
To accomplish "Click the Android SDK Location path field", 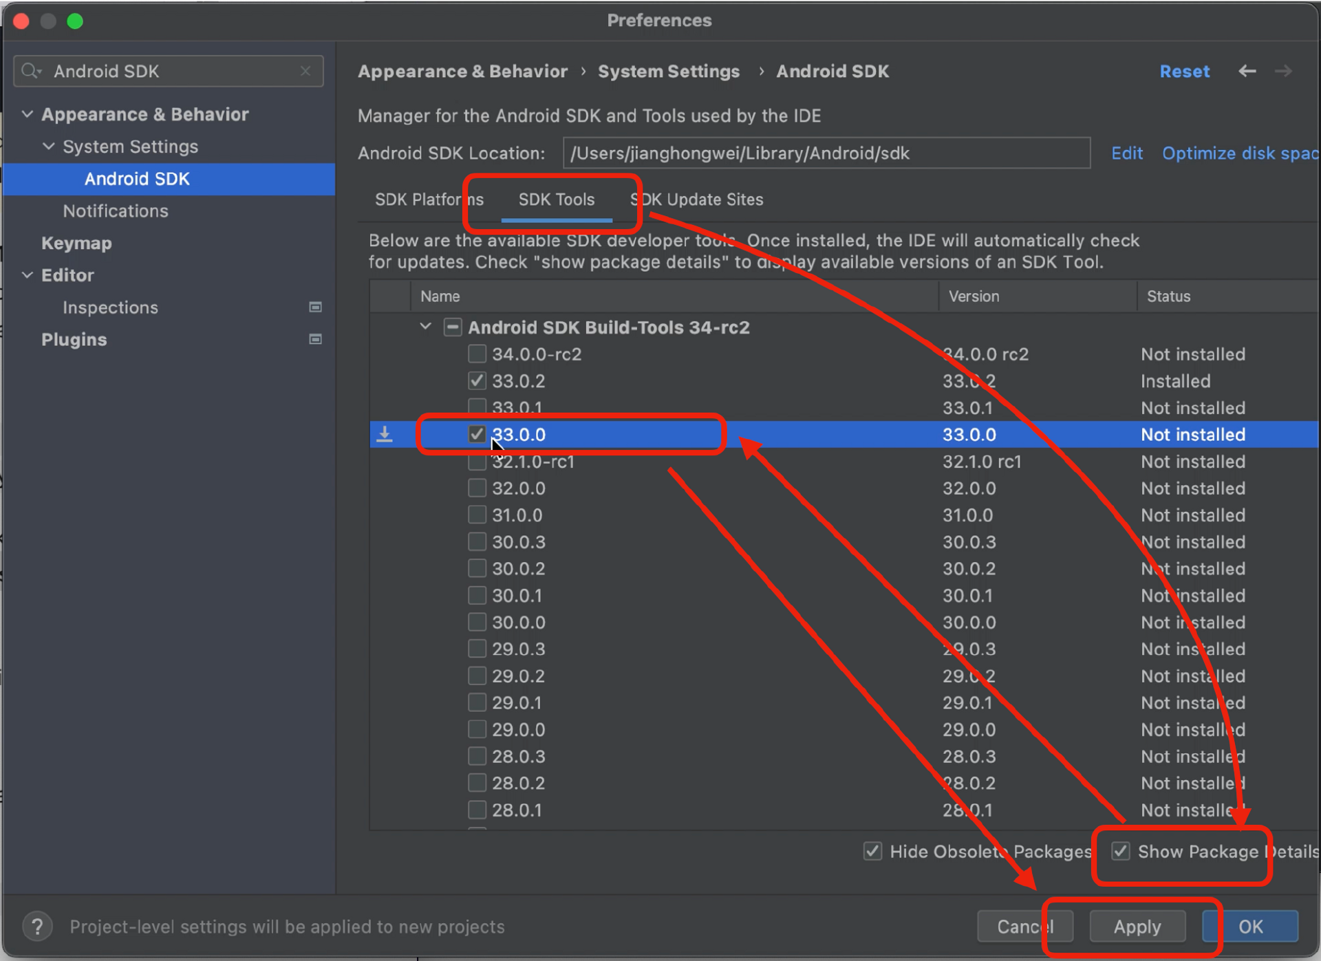I will click(826, 153).
